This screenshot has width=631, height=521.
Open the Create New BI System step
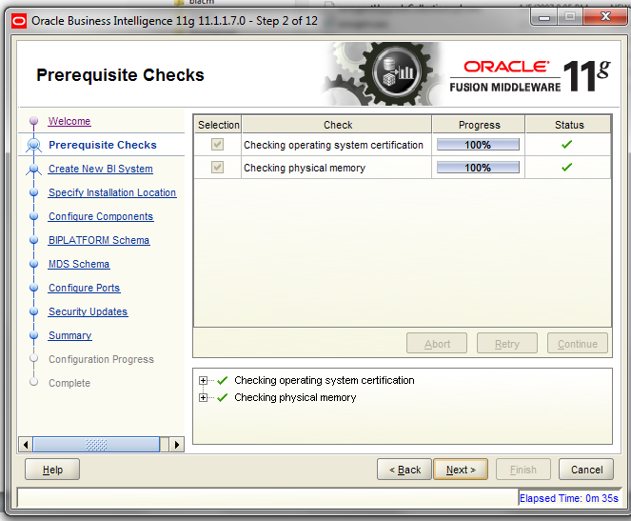(x=101, y=169)
